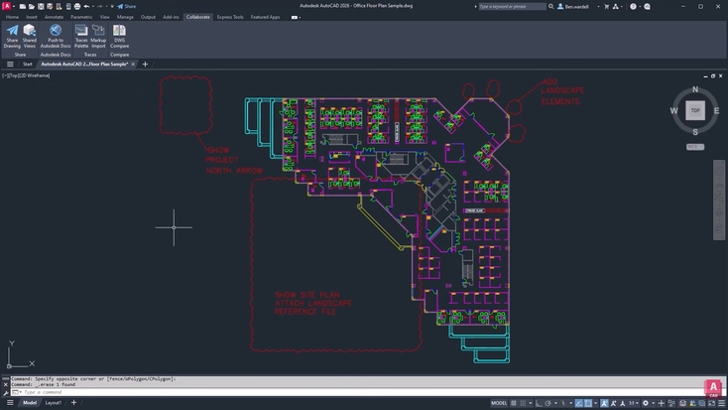
Task: Click the Share Drawing icon
Action: (x=12, y=32)
